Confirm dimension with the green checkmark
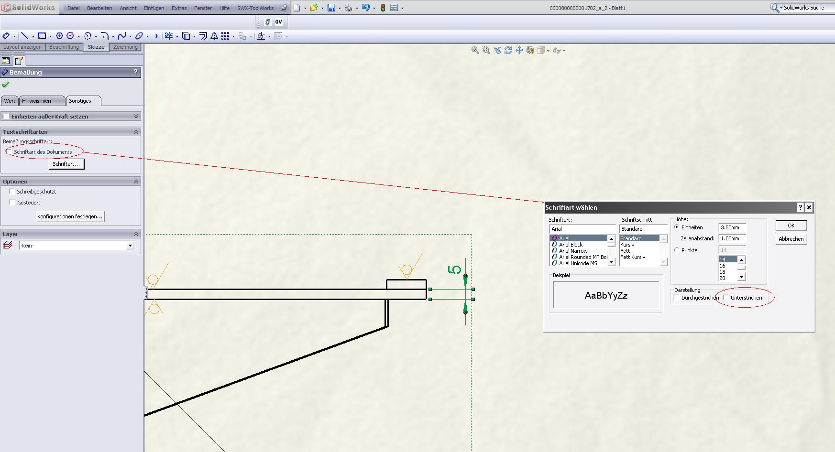The height and width of the screenshot is (452, 835). tap(5, 85)
